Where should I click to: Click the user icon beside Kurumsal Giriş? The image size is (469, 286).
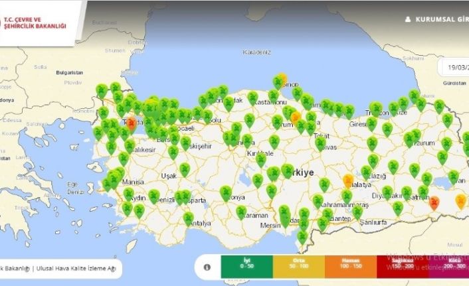coord(408,19)
